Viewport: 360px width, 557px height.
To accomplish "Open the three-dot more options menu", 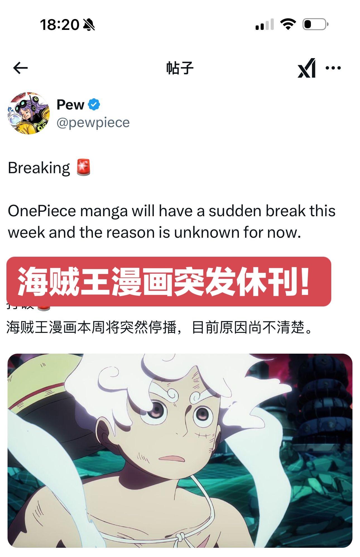I will point(333,68).
